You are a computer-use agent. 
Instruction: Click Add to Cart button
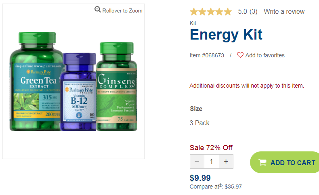[285, 162]
